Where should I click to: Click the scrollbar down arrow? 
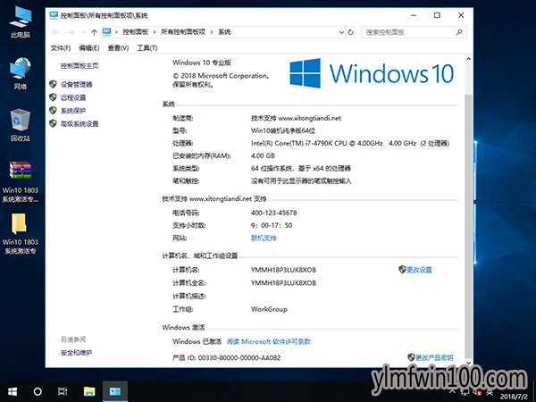469,363
